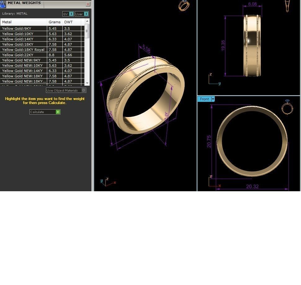Toggle Use Object Materials option

click(x=66, y=90)
